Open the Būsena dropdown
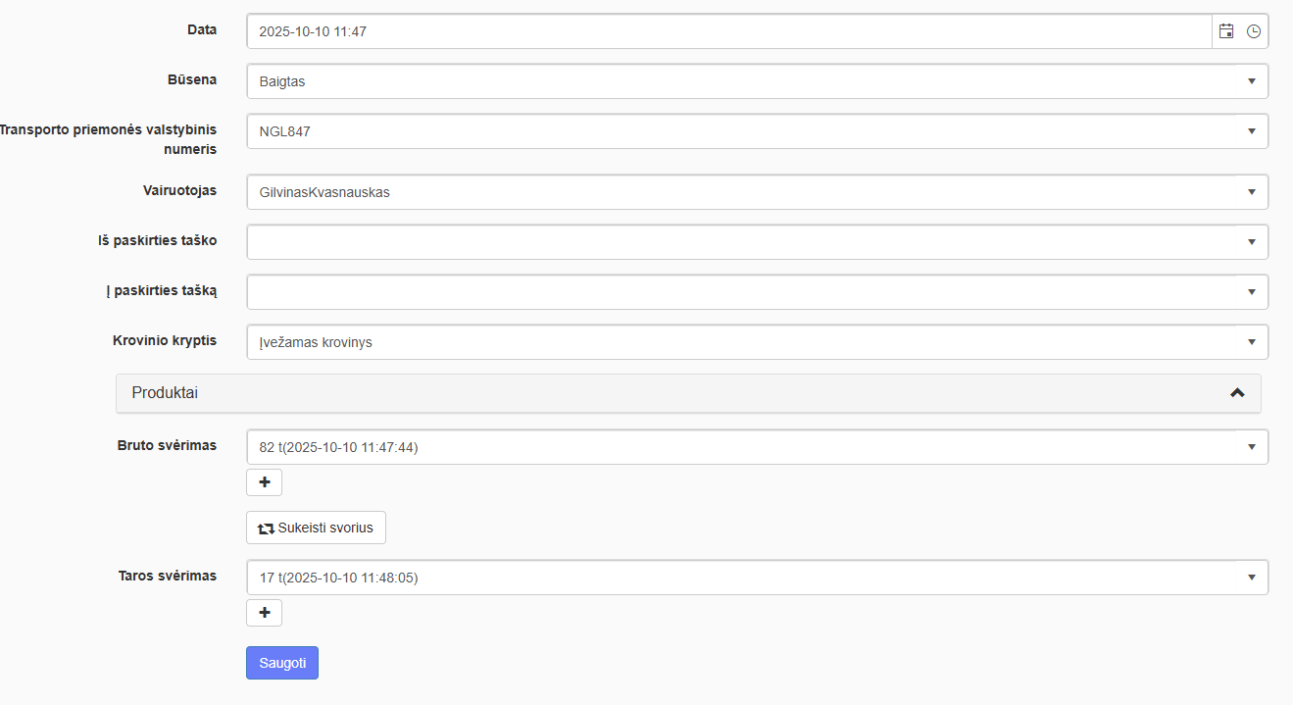 tap(745, 81)
